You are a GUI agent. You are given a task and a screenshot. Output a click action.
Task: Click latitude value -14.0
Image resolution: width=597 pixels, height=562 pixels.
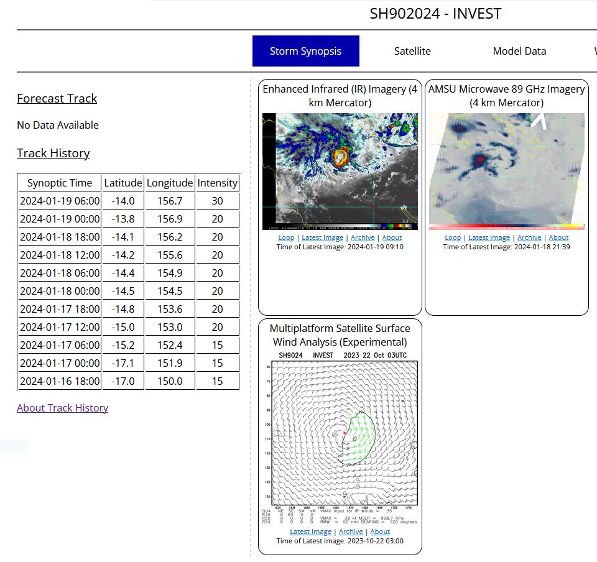pos(123,201)
